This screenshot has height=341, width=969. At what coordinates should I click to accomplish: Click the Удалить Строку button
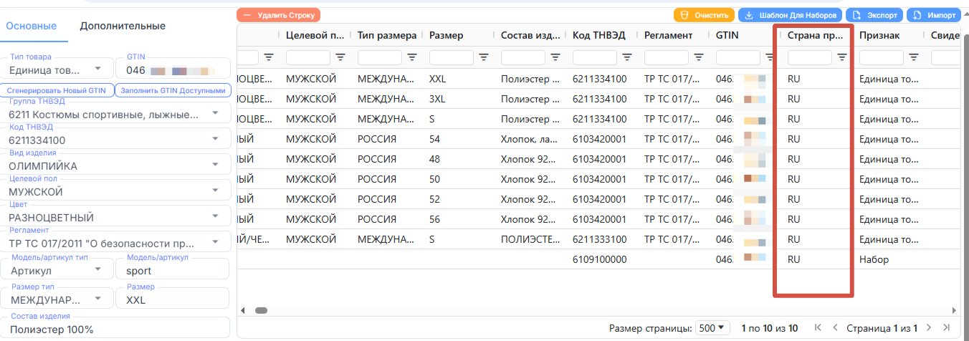(279, 14)
